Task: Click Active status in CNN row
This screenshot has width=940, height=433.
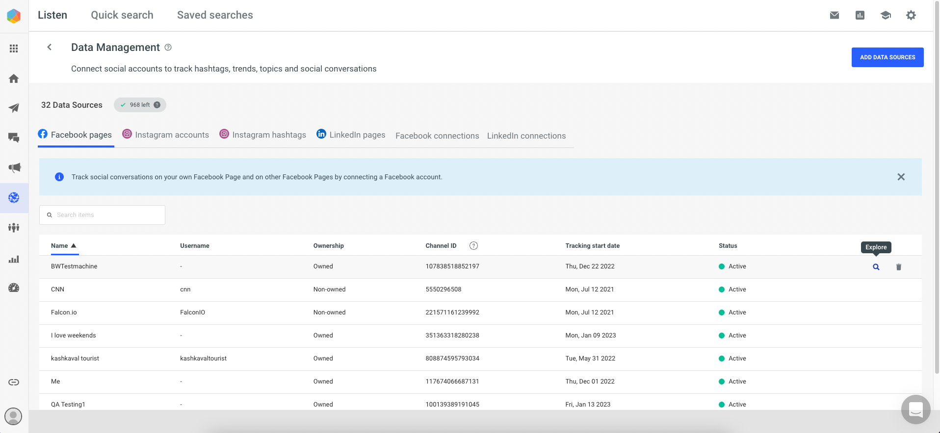Action: (732, 289)
